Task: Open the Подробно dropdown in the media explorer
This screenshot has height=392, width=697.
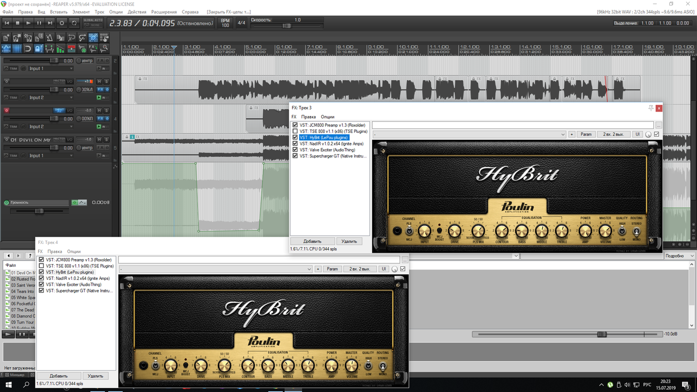Action: pos(679,255)
